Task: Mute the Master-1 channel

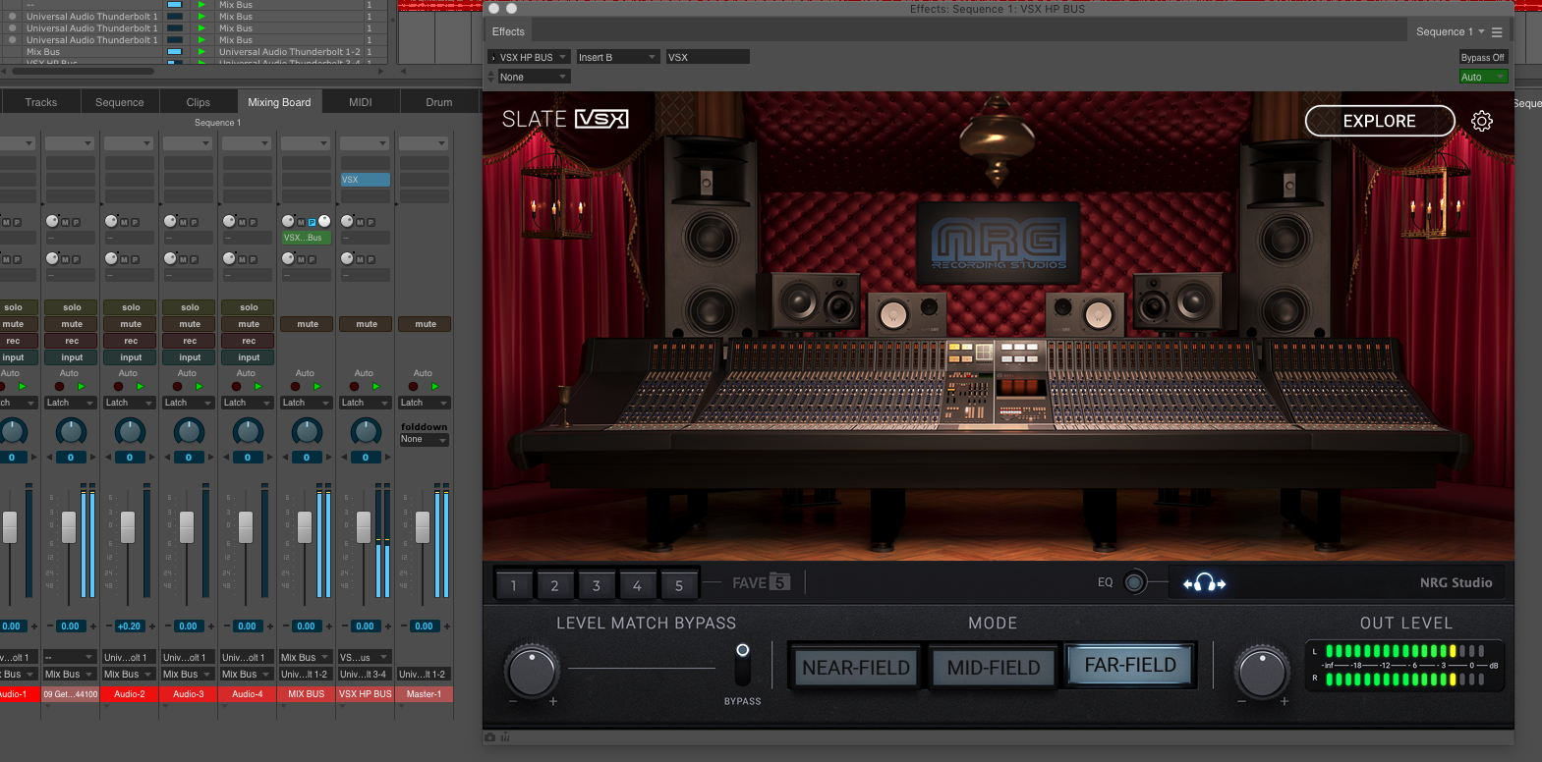Action: 426,324
